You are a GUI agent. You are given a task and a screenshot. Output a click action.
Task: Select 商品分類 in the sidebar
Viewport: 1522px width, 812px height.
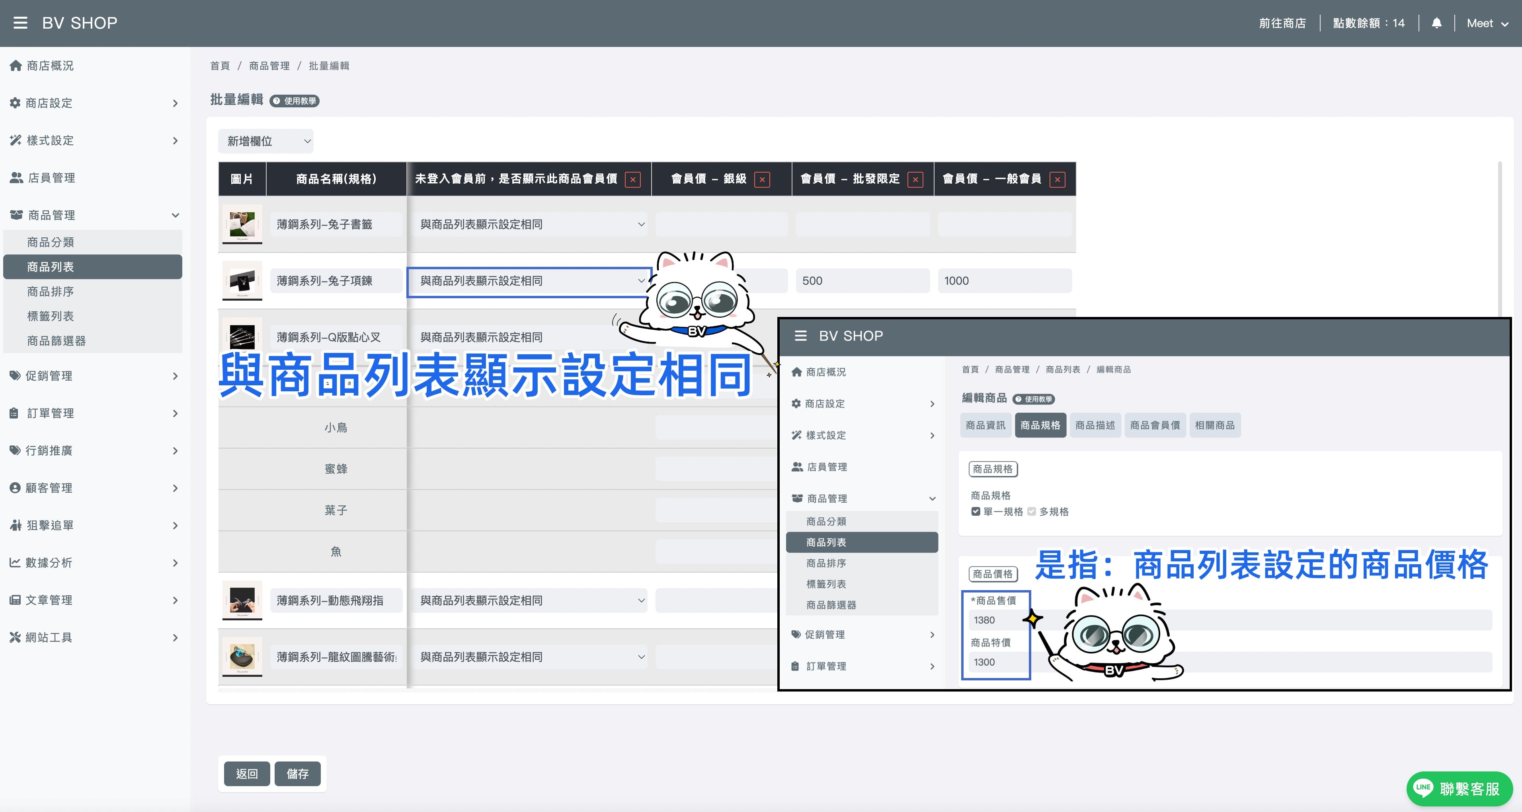coord(93,242)
